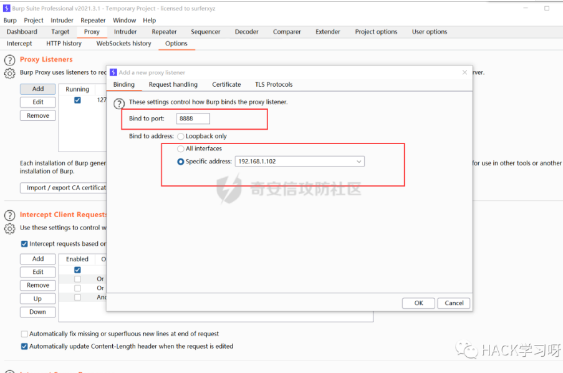This screenshot has width=563, height=373.
Task: Uncheck the first enabled intercept rule checkbox
Action: tap(77, 270)
